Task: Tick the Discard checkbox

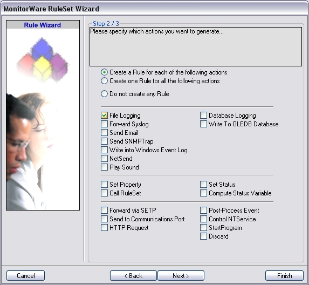Action: point(203,236)
